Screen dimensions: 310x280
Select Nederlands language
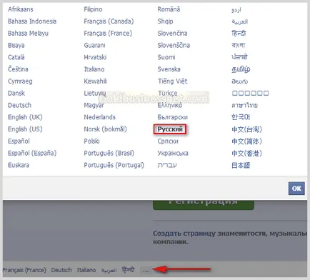coord(99,117)
